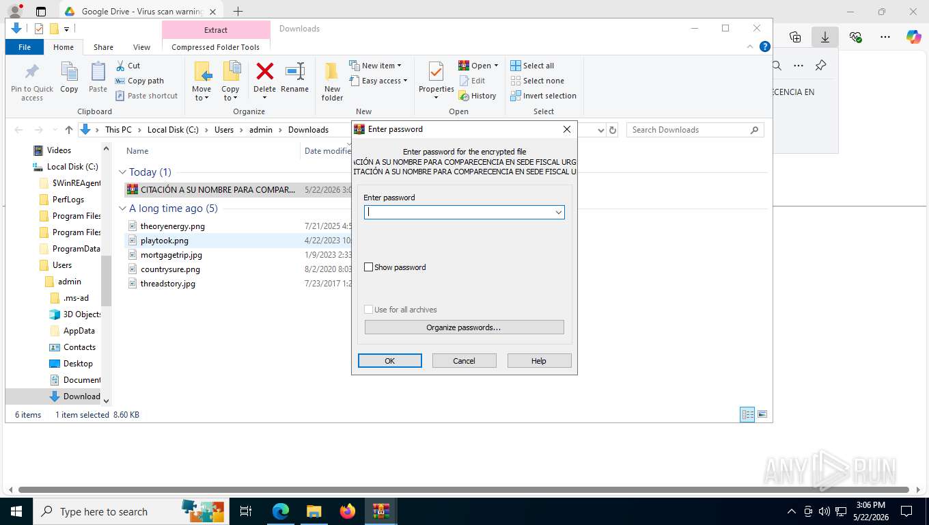Click Invert selection in ribbon

pos(543,96)
